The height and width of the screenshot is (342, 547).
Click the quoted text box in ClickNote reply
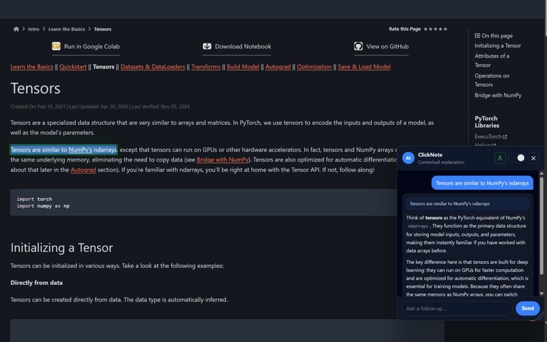click(x=468, y=204)
